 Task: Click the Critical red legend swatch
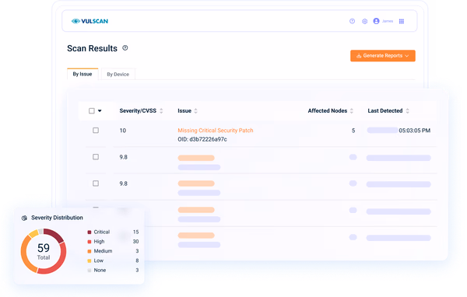[x=90, y=232]
